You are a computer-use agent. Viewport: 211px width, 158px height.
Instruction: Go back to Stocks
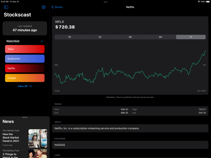57,7
